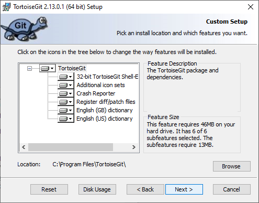The height and width of the screenshot is (203, 259).
Task: Click the Crash Reporter feature drive icon
Action: point(66,93)
